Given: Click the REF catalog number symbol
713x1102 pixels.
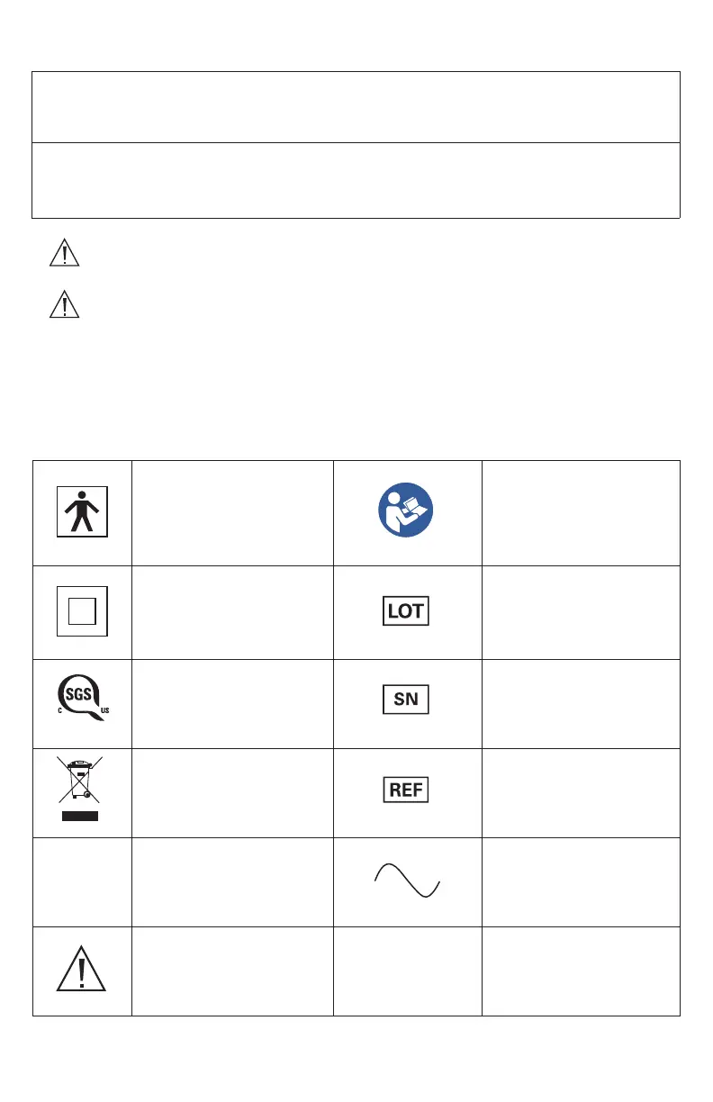Looking at the screenshot, I should click(404, 790).
